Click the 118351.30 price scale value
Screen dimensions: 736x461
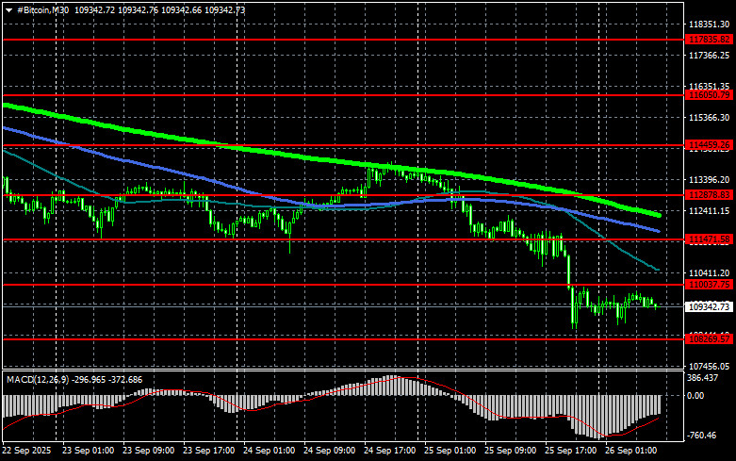pos(710,24)
